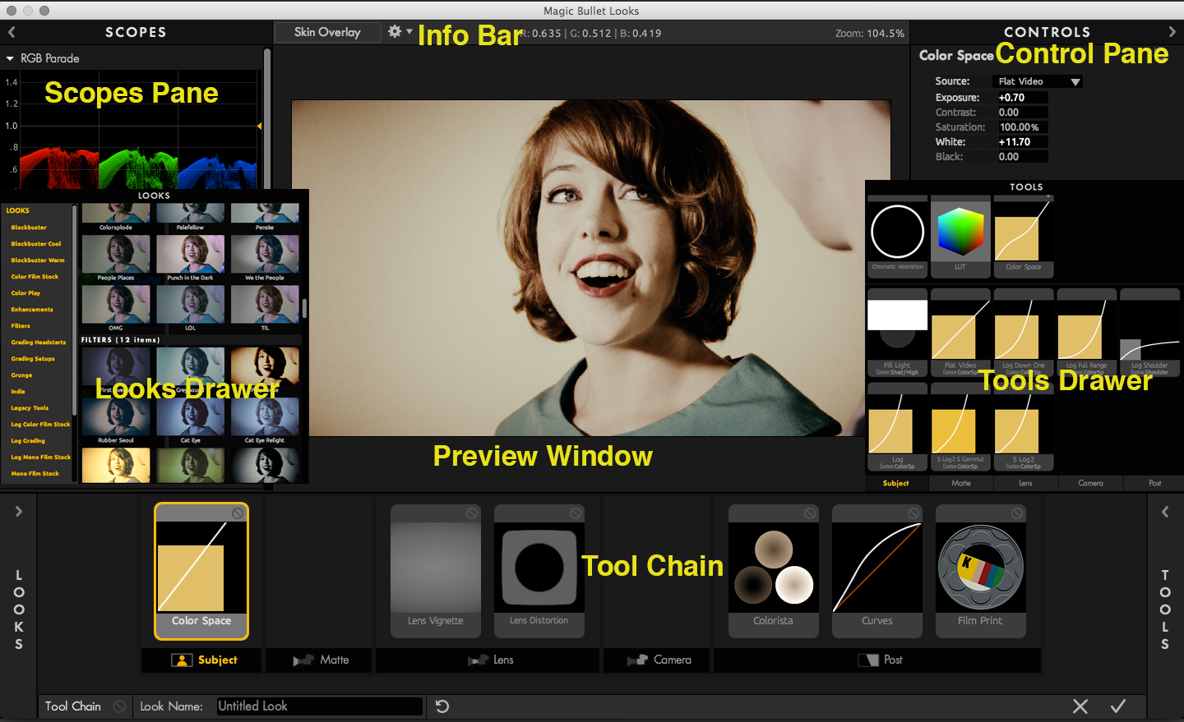
Task: Switch to Camera tab in Tools drawer
Action: coord(1091,484)
